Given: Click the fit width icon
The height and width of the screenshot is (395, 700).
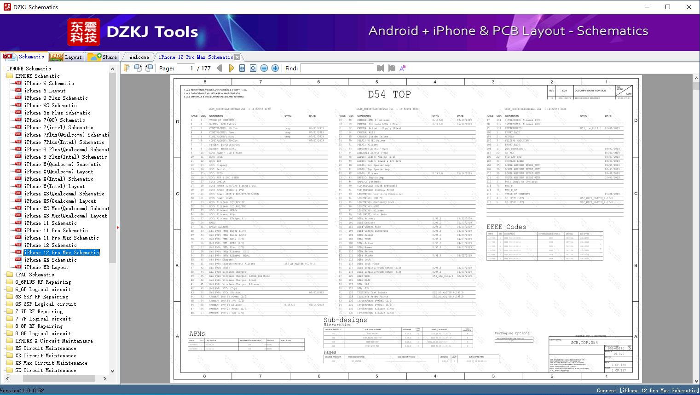Looking at the screenshot, I should pyautogui.click(x=242, y=68).
